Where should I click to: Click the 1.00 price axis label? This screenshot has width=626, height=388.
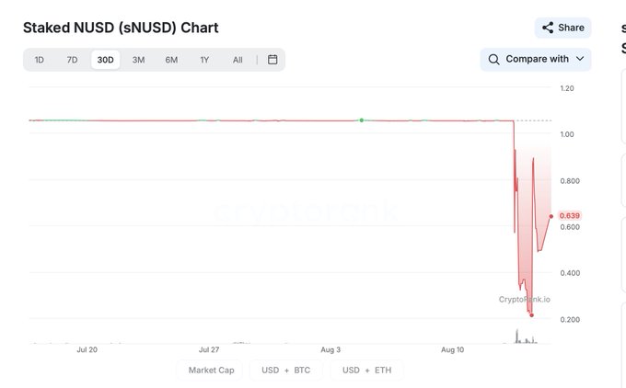567,134
